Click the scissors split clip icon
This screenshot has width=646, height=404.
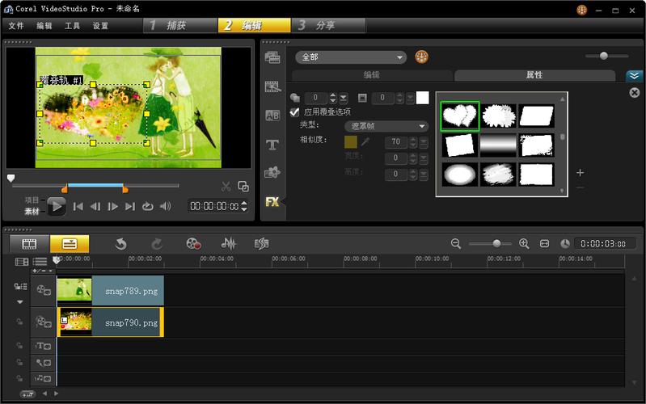click(x=226, y=187)
